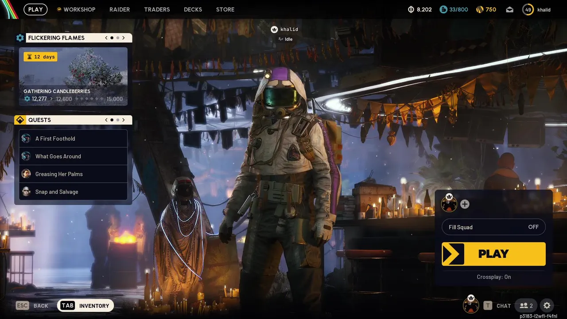Select the first Flickering Flames page dot

pyautogui.click(x=112, y=38)
